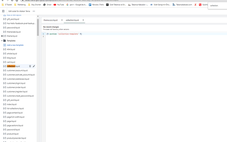Open the Etsy Ürünler bookmark folder

coord(35,5)
